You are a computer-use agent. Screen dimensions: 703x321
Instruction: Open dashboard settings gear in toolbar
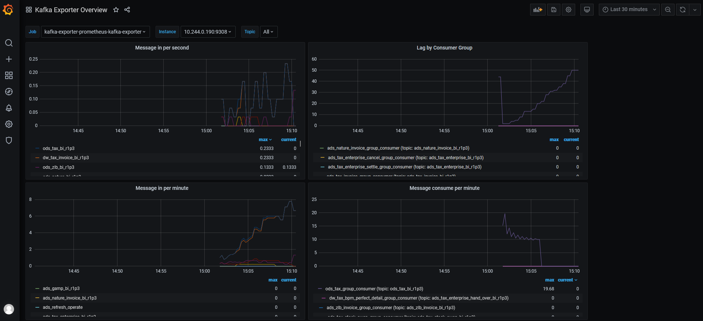pyautogui.click(x=569, y=10)
